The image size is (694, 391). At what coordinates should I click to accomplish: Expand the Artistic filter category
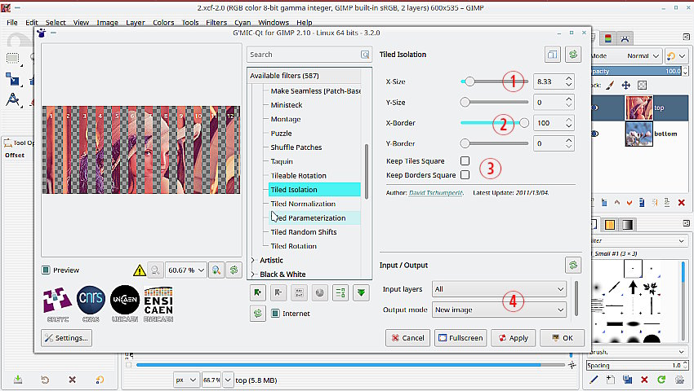(253, 261)
